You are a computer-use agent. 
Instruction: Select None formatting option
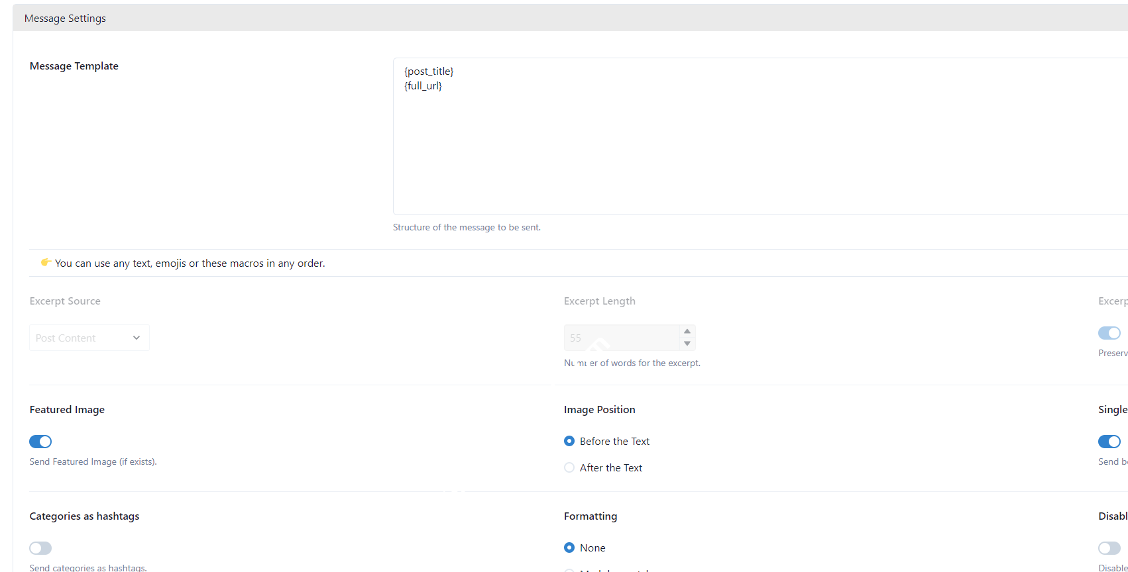(x=569, y=548)
